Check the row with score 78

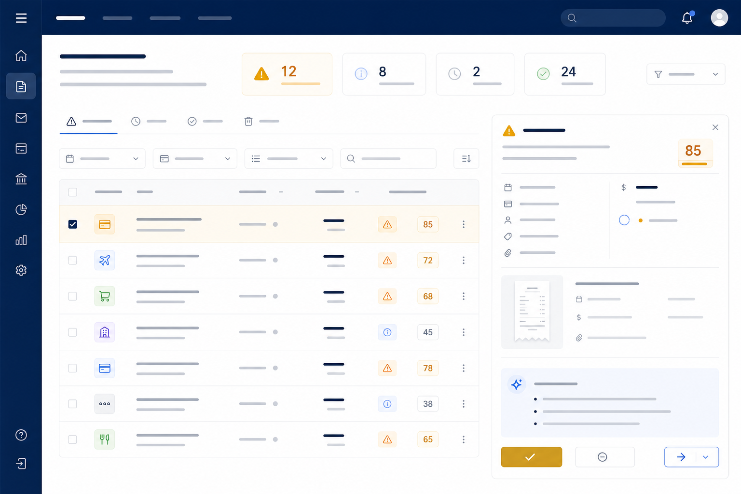(72, 368)
